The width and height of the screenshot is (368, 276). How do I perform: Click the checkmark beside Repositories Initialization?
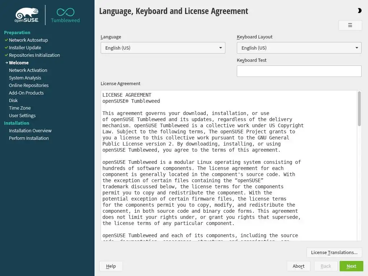[6, 55]
